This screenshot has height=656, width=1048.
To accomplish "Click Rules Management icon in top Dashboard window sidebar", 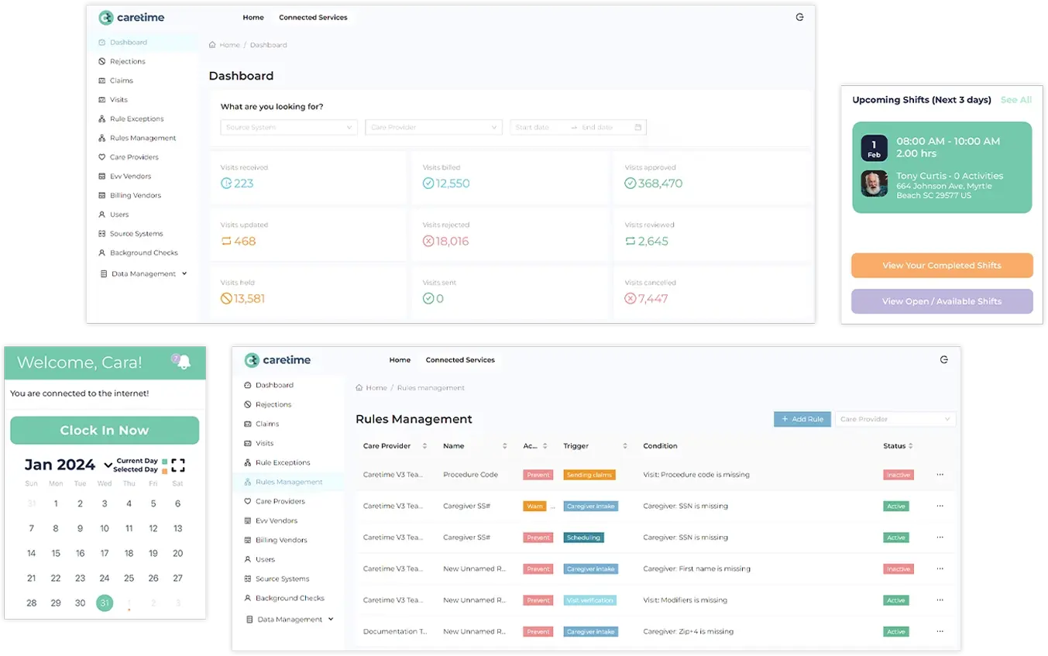I will click(102, 138).
